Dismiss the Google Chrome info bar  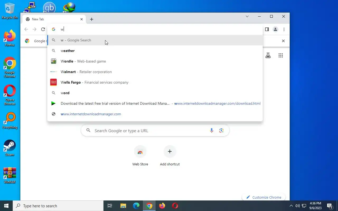(x=283, y=41)
